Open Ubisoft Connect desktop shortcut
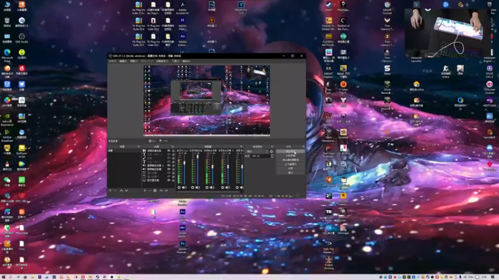 tap(387, 7)
